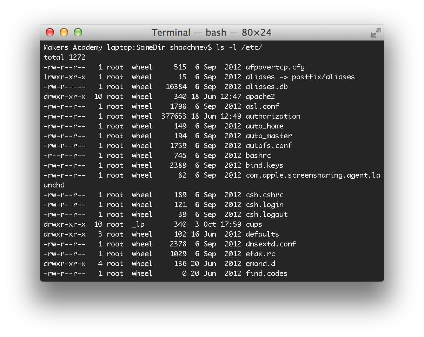Click the cups directory name
Viewport: 424px width, 337px height.
tap(254, 224)
